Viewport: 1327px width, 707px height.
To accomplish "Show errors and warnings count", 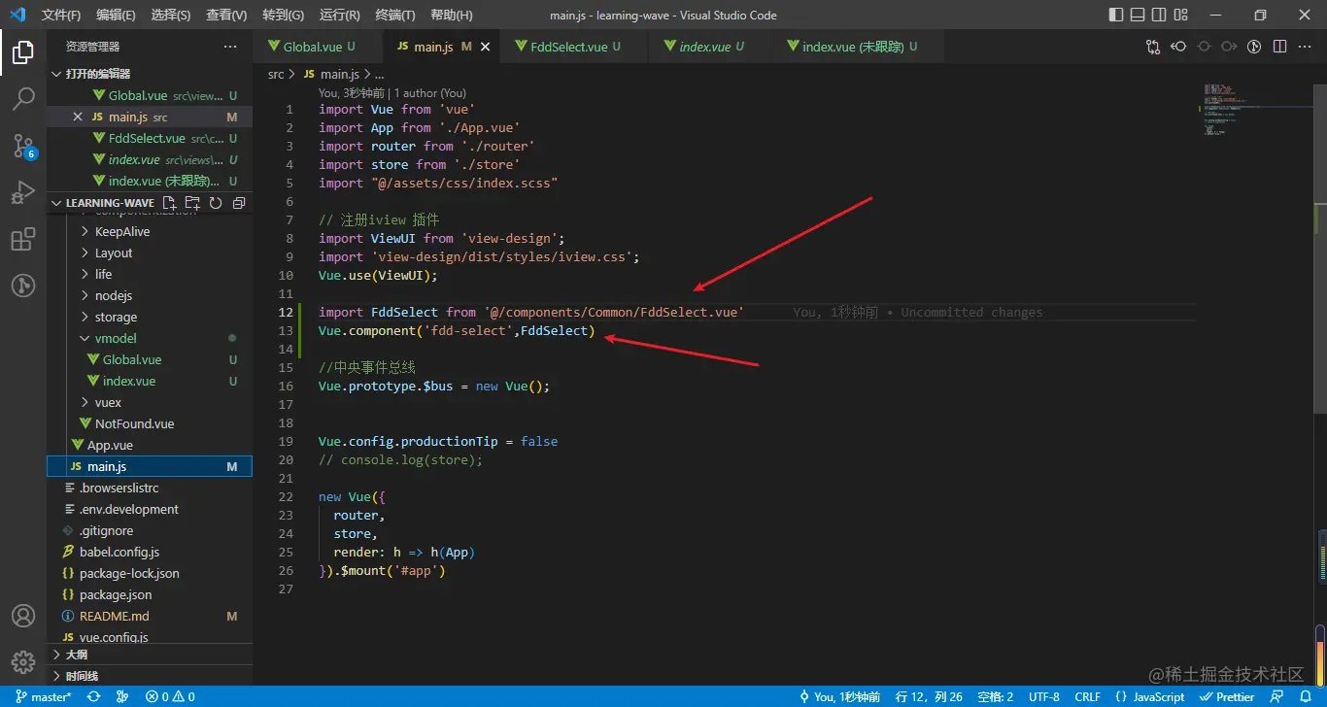I will [x=170, y=696].
